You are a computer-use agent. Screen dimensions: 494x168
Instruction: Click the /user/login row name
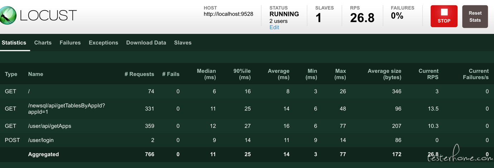tap(41, 140)
